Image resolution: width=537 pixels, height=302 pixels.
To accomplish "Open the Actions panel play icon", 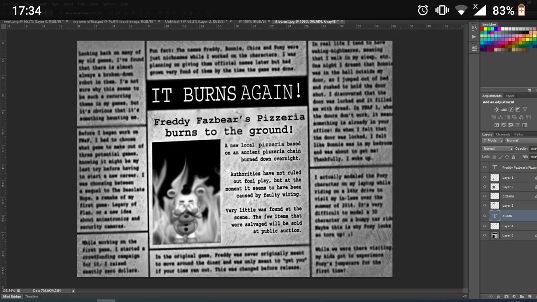I will tap(474, 36).
